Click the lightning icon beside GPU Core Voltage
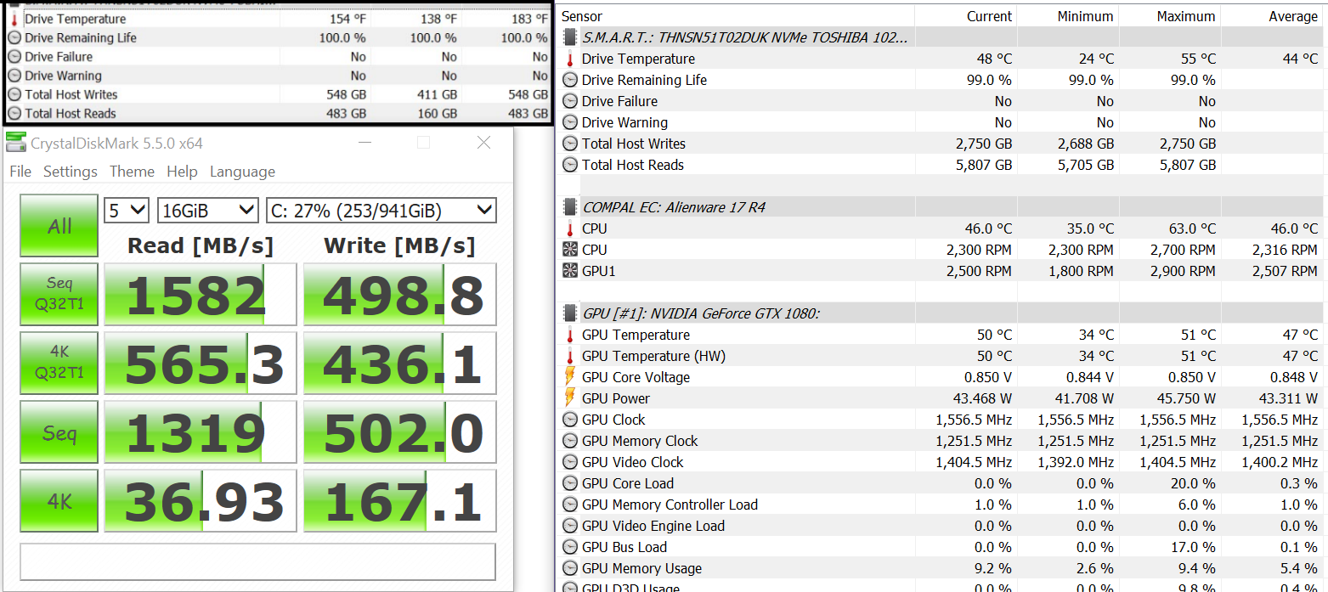1328x592 pixels. coord(570,377)
